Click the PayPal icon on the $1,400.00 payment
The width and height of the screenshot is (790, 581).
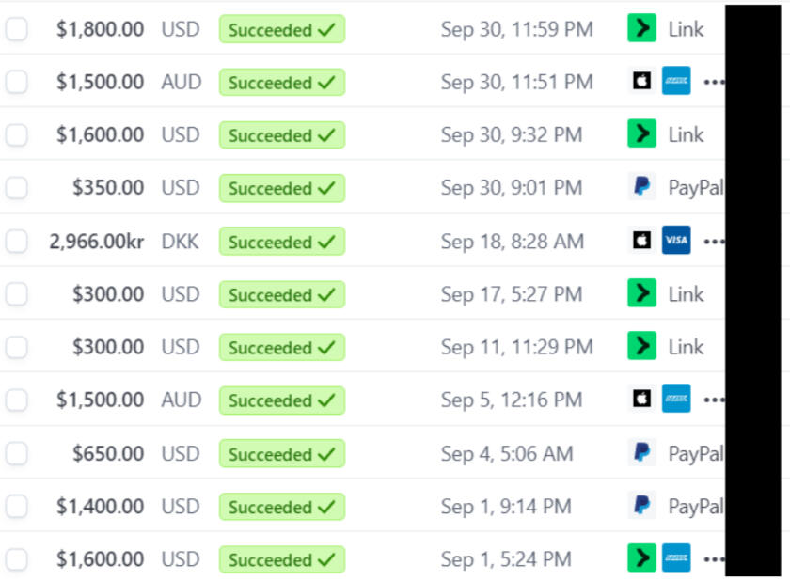tap(641, 506)
